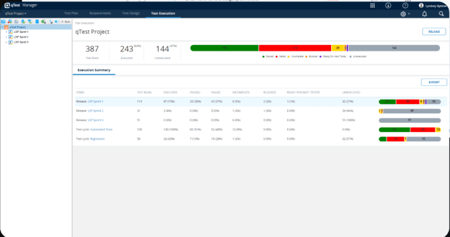Open the qTest Project dropdown in navbar
450x237 pixels.
15,14
